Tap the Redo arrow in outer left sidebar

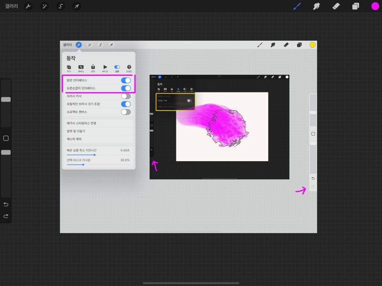tap(6, 216)
